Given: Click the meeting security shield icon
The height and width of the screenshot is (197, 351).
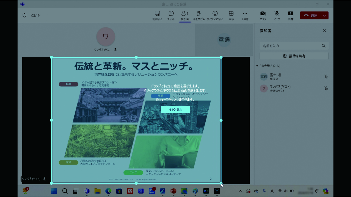Looking at the screenshot, I should tap(24, 15).
